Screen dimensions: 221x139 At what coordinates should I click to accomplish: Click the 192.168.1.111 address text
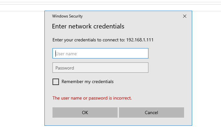(140, 40)
